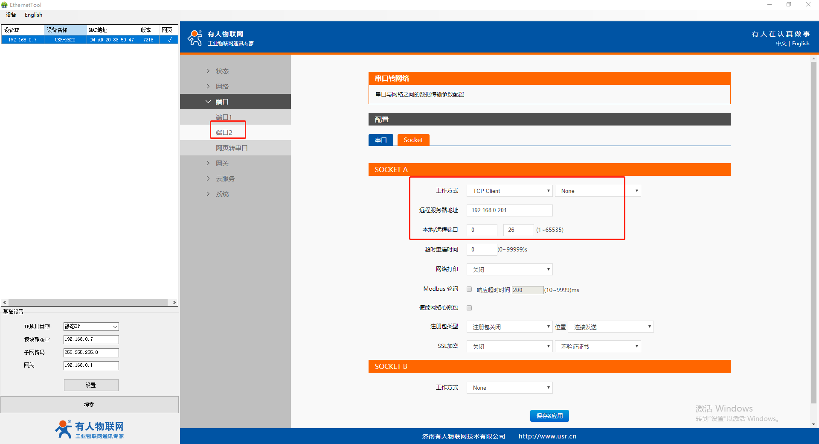Open the IP地址类型 静态IP dropdown
819x444 pixels.
click(x=91, y=327)
